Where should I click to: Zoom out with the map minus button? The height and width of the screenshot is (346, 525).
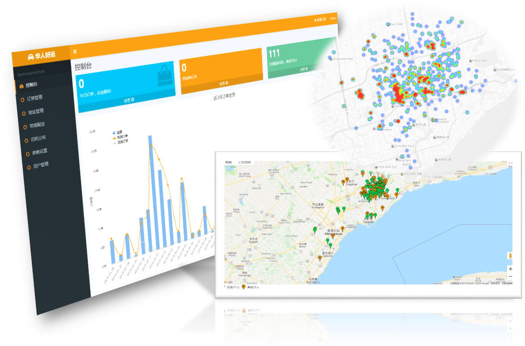510,277
